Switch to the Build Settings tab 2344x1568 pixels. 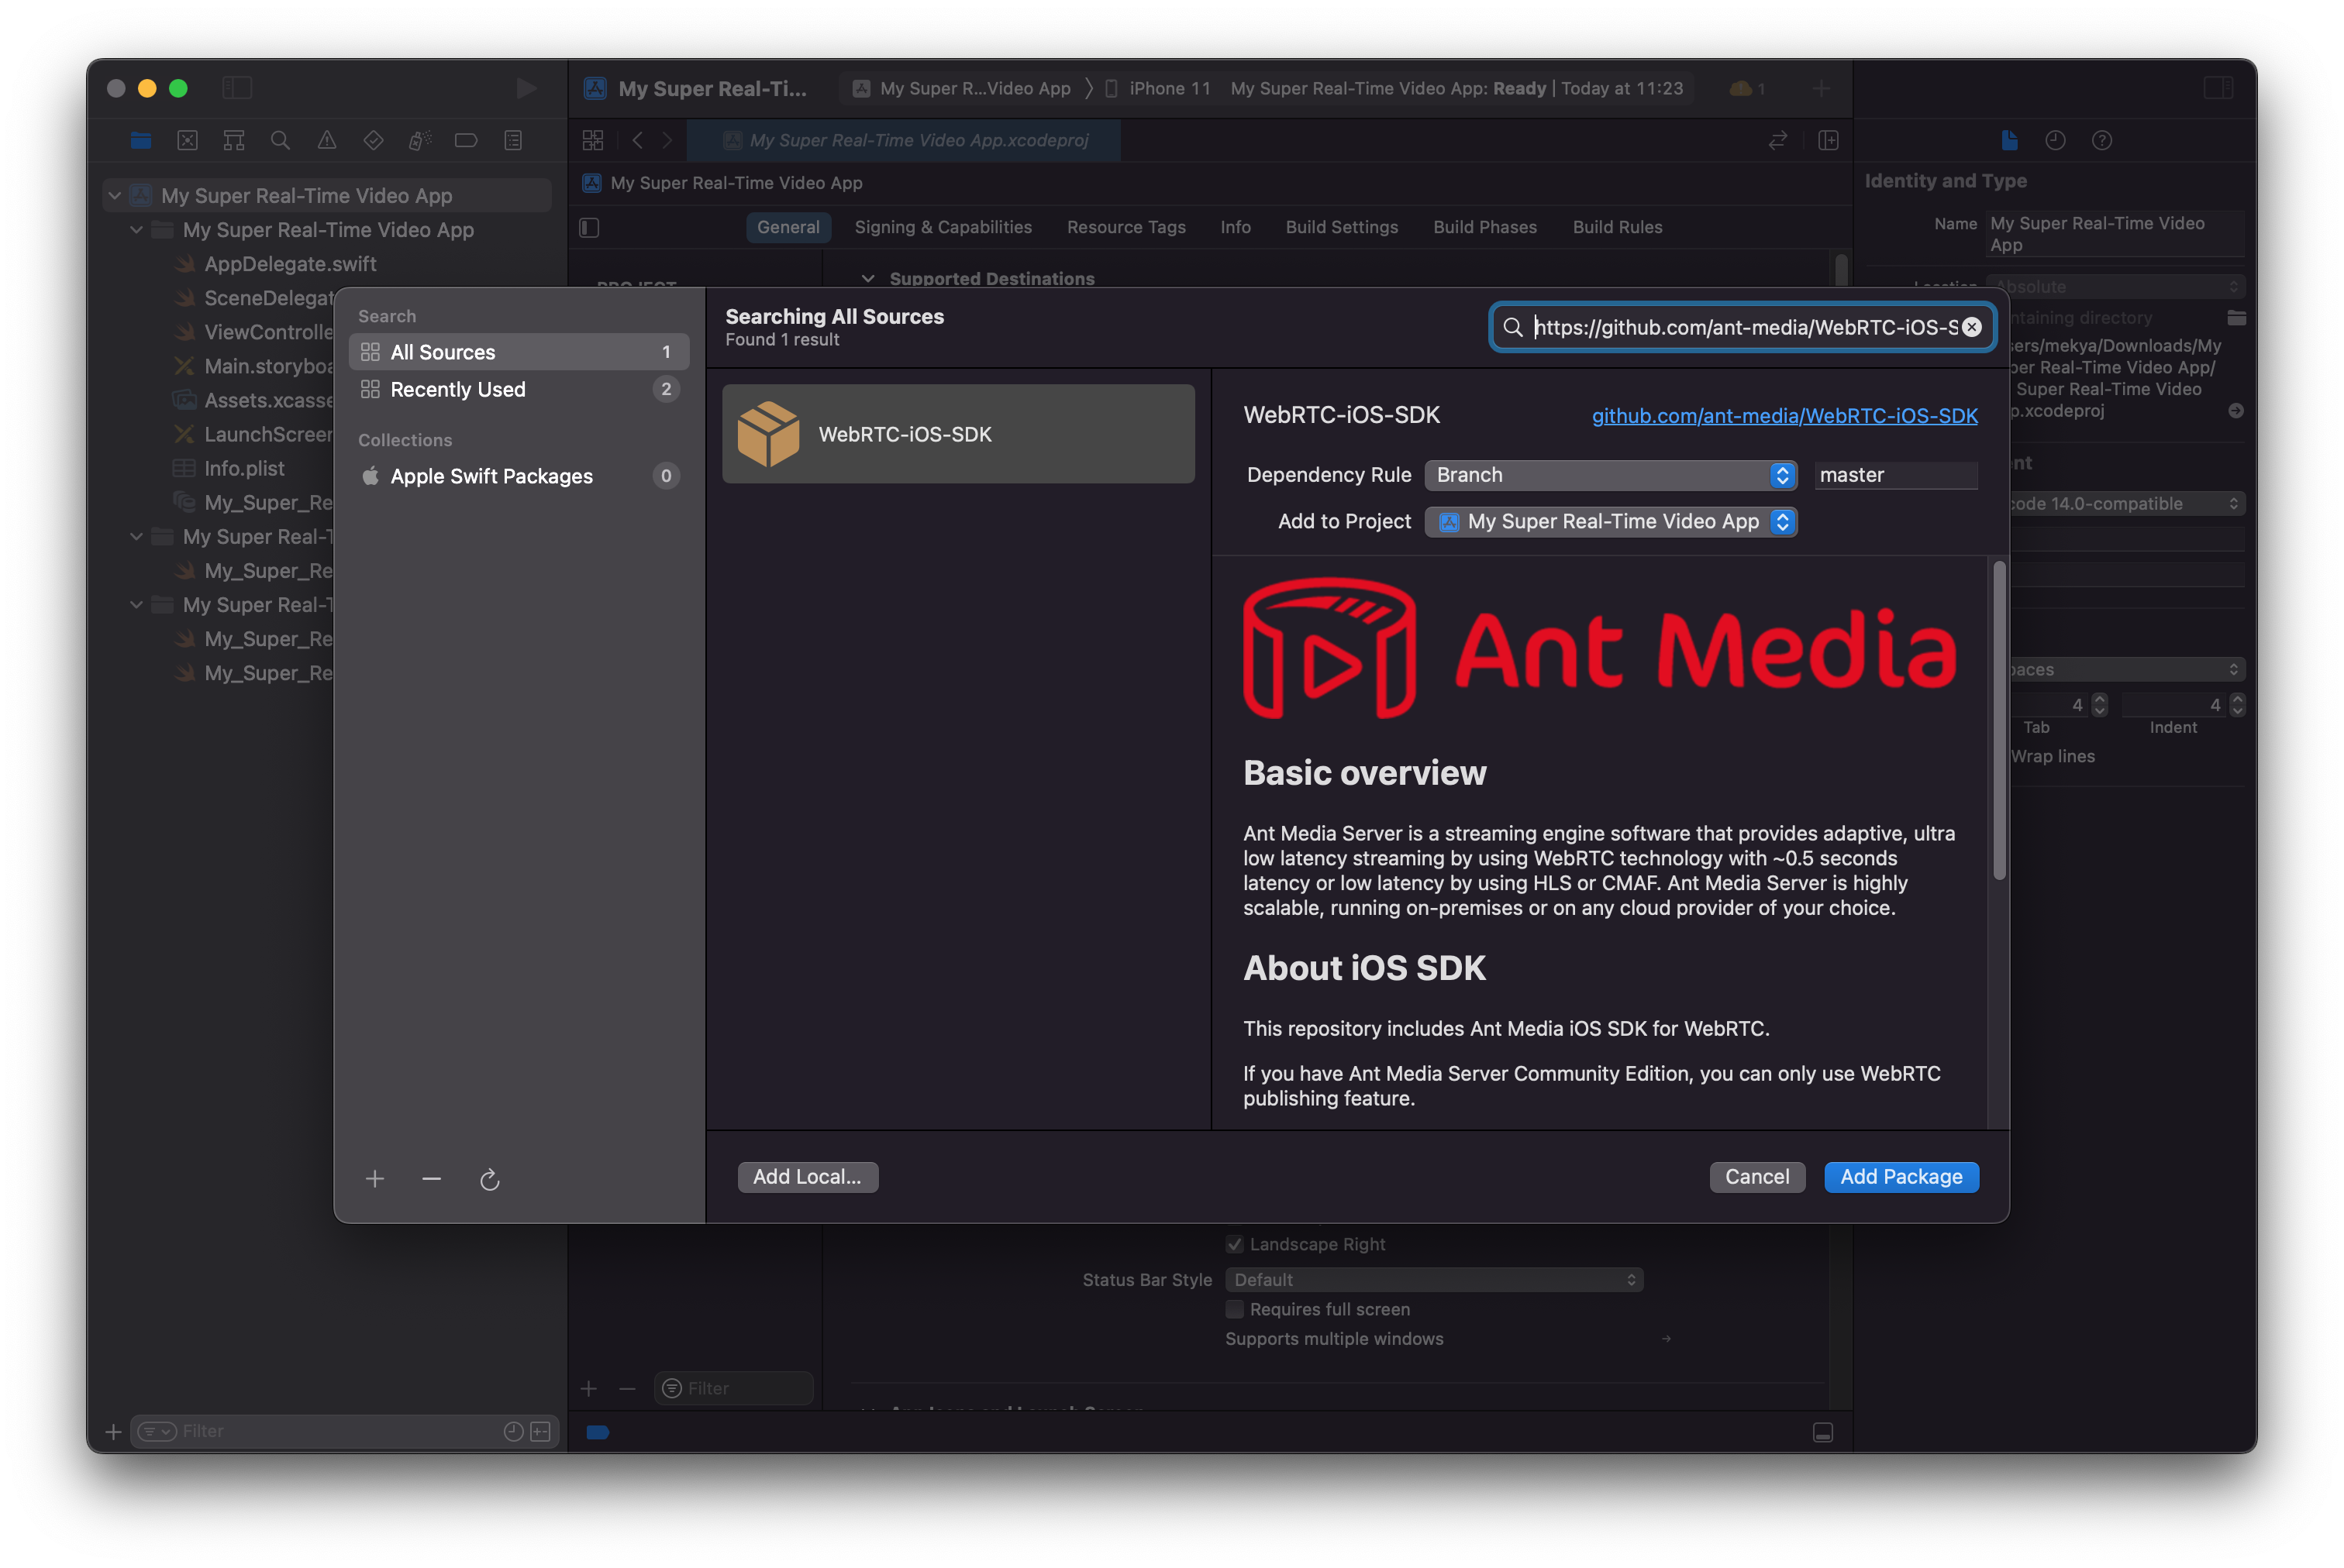[1342, 227]
